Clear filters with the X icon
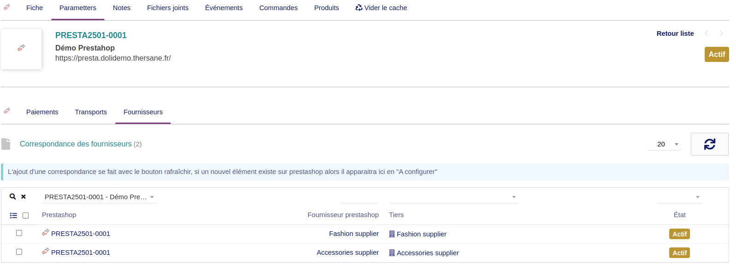 tap(23, 196)
